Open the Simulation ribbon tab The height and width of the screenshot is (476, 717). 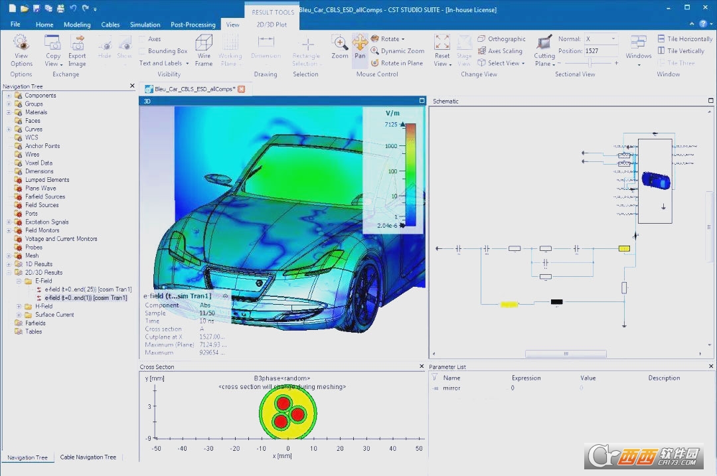[x=145, y=25]
